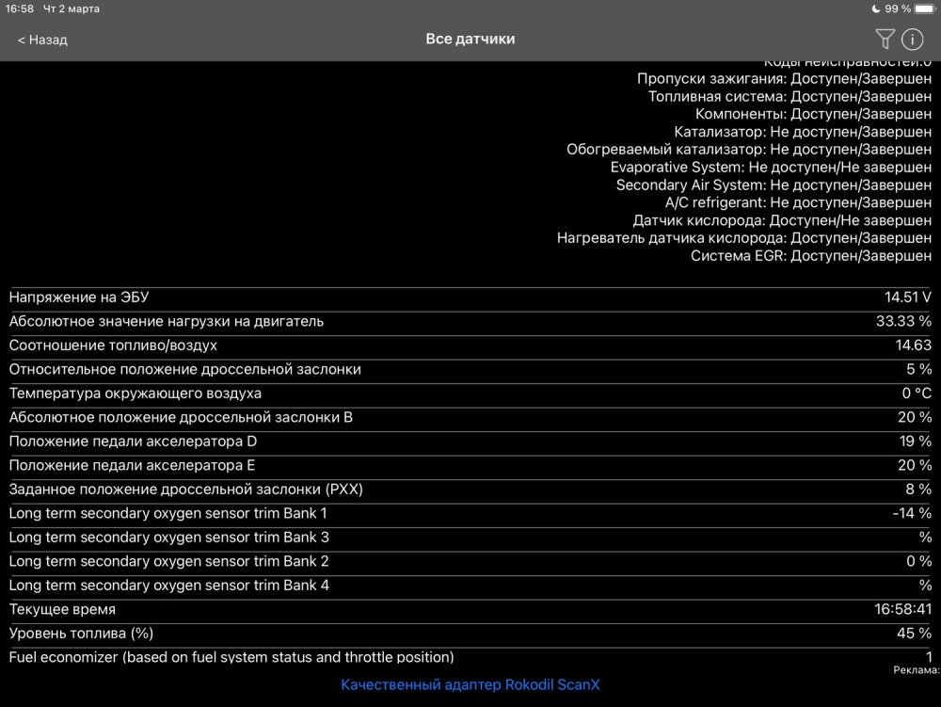Select the Напряжение на ЭБУ sensor row
The width and height of the screenshot is (941, 707).
point(470,297)
